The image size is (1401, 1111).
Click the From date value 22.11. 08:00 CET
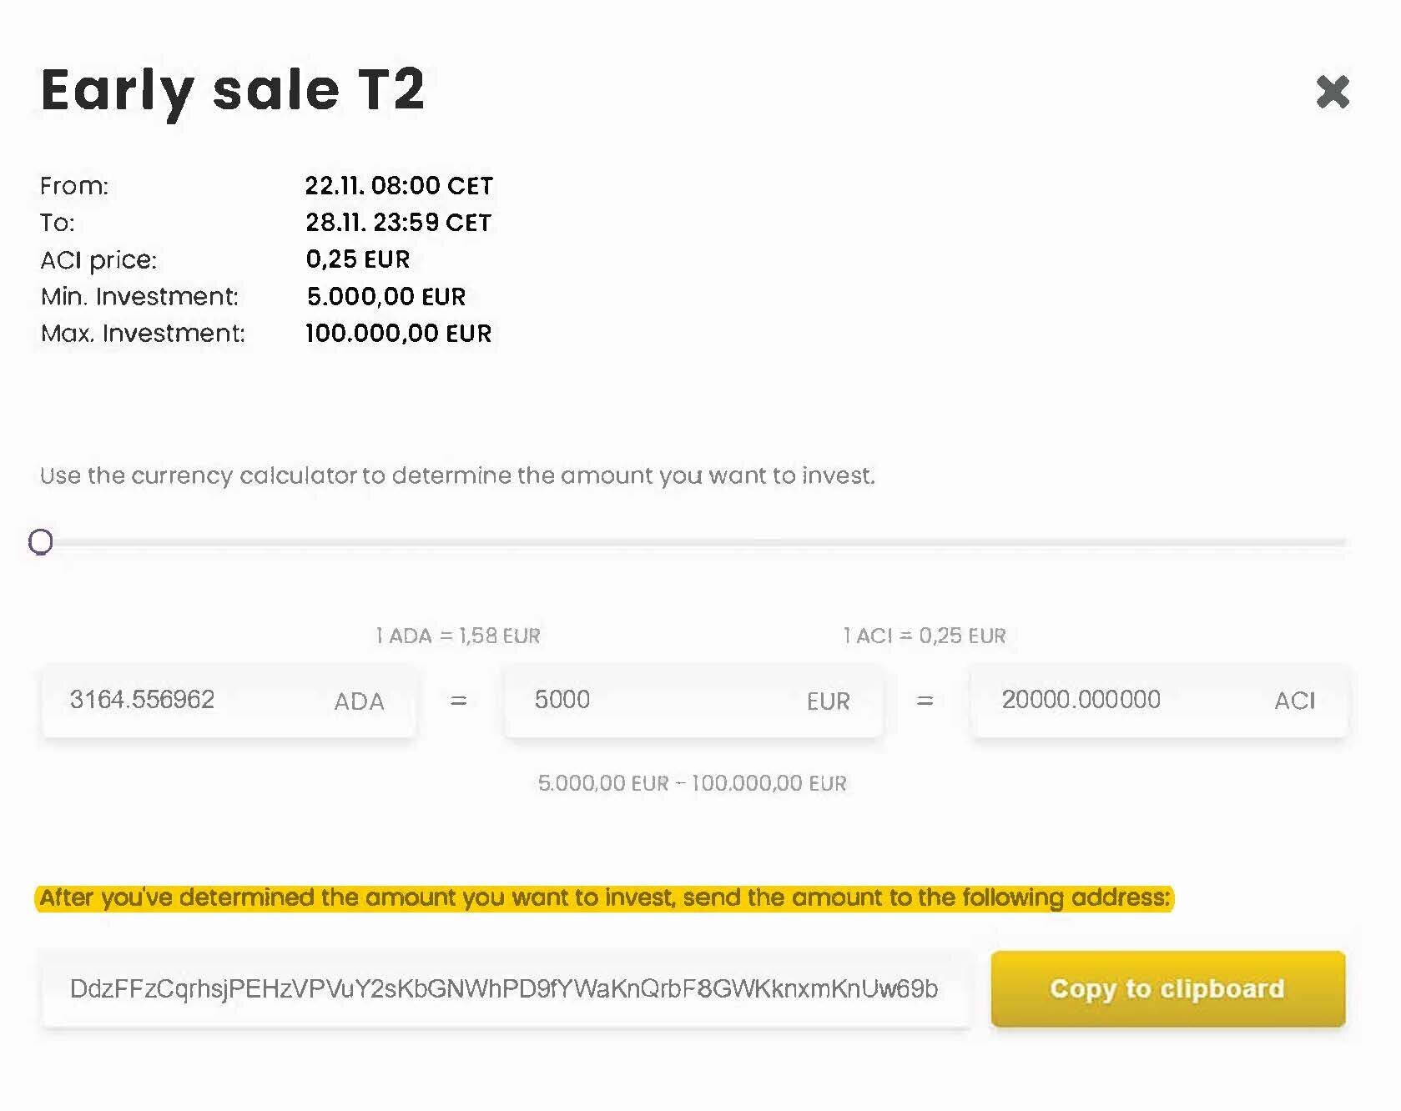pyautogui.click(x=399, y=185)
